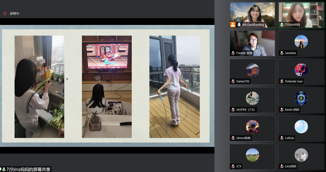This screenshot has width=326, height=172.
Task: Click the muted microphone icon beside Jasmine
Action: point(282,53)
